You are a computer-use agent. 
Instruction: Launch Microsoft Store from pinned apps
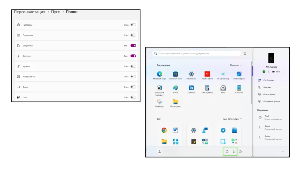175,75
